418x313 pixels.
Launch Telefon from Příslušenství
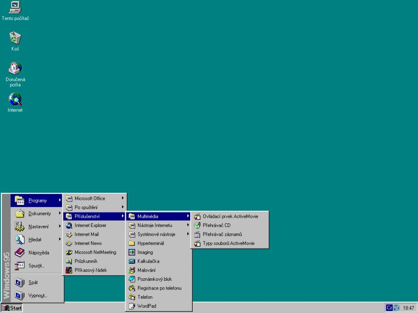[x=158, y=297]
